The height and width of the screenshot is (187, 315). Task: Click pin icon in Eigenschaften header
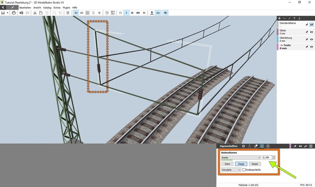tap(295, 146)
